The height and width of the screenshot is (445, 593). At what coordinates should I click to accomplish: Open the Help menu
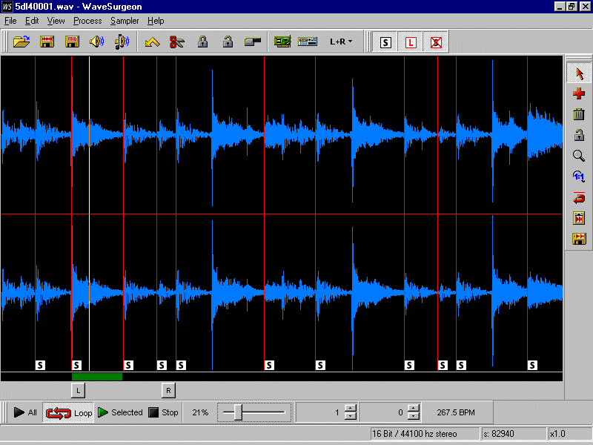click(x=156, y=21)
